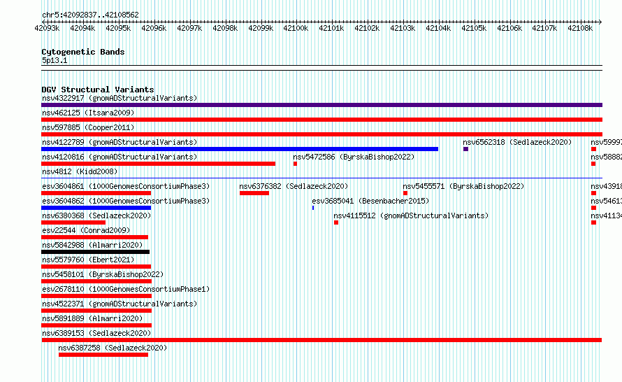This screenshot has width=622, height=382.
Task: Click nsv5458101 (ByrskaBishop2022) label
Action: [103, 274]
